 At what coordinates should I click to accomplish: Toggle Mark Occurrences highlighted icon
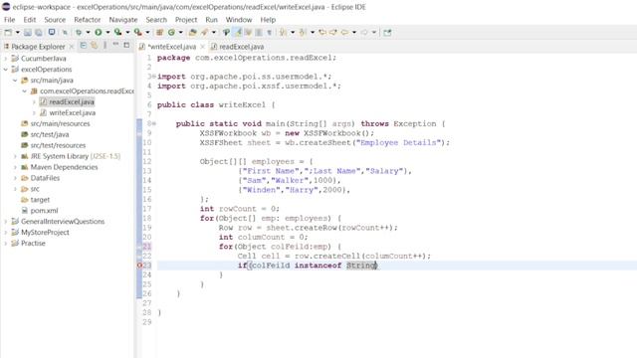(238, 32)
